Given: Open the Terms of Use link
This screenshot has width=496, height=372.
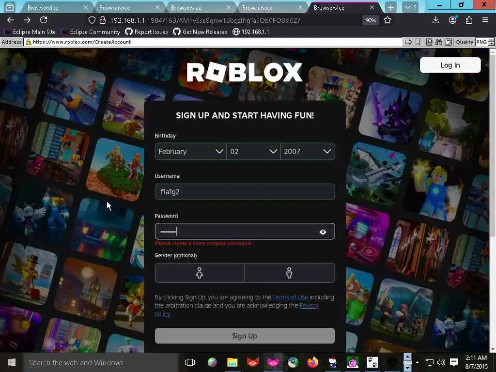Looking at the screenshot, I should [x=290, y=297].
